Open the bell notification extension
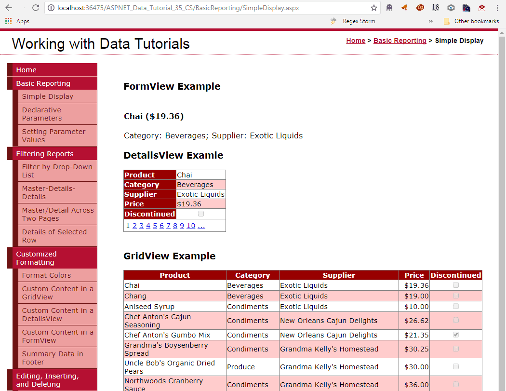 pyautogui.click(x=405, y=8)
